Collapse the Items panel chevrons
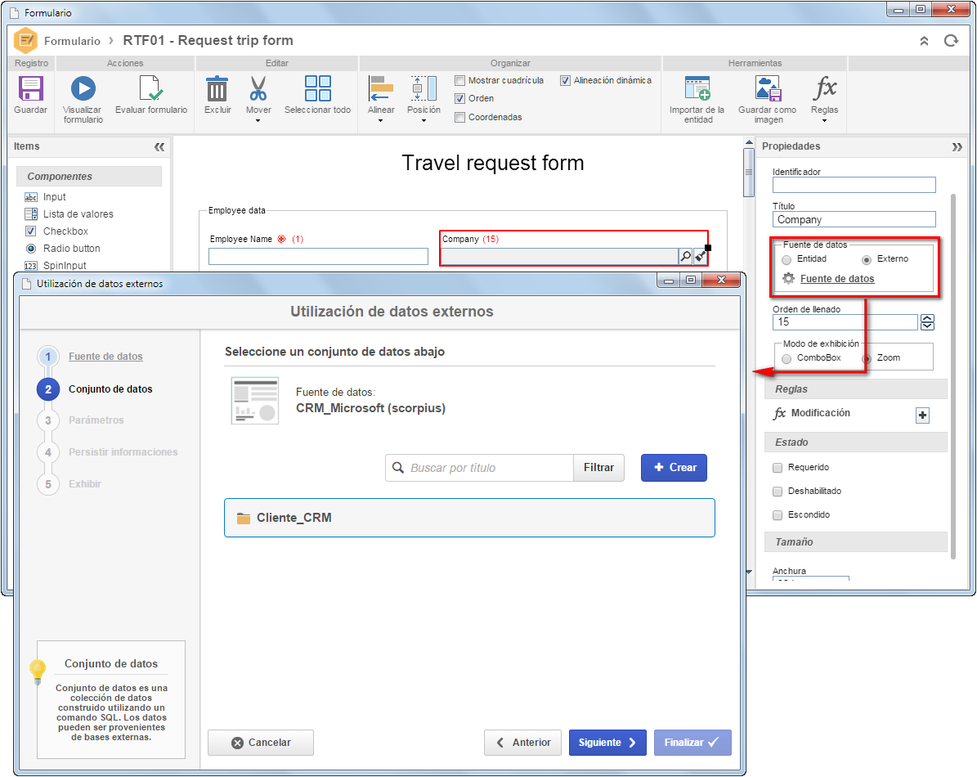This screenshot has width=977, height=777. [x=159, y=147]
